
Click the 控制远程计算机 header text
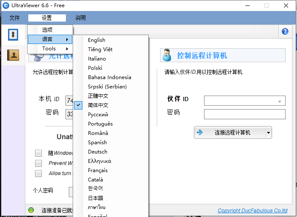point(202,55)
